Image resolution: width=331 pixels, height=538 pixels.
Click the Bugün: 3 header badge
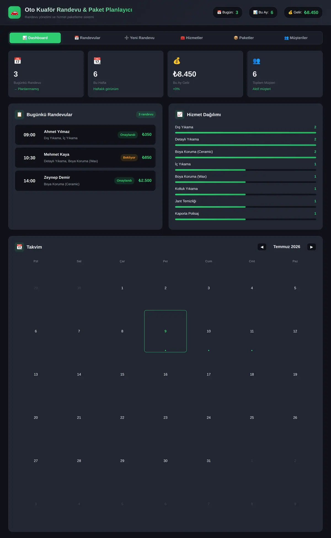[228, 12]
